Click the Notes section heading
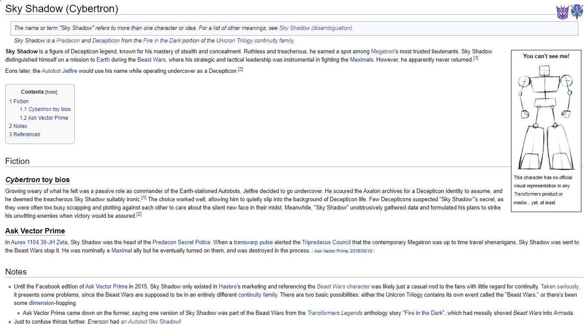Image resolution: width=587 pixels, height=324 pixels. coord(16,272)
